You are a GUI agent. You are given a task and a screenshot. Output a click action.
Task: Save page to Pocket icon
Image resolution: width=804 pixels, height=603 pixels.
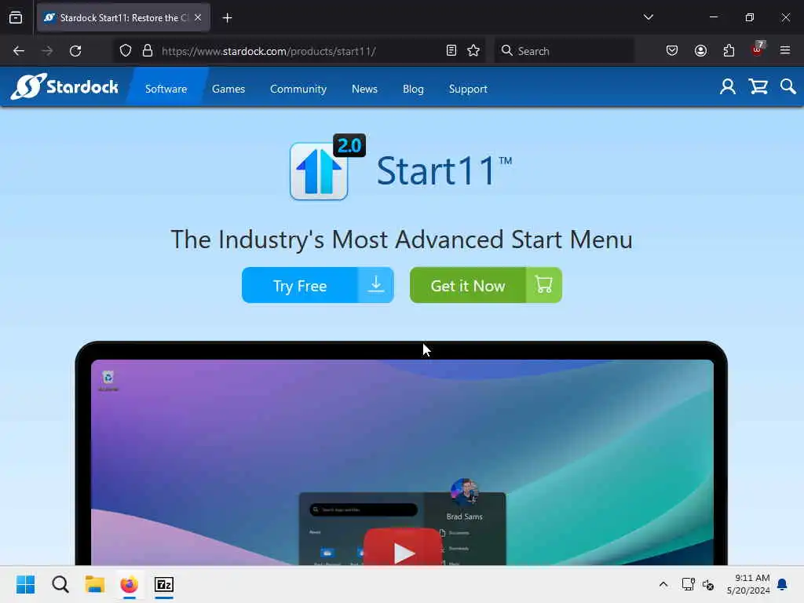point(672,51)
